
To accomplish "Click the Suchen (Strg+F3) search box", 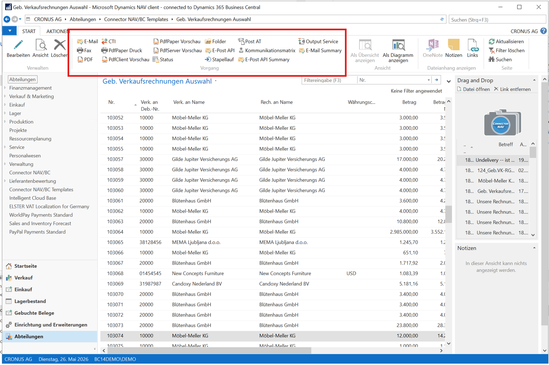I will (497, 20).
